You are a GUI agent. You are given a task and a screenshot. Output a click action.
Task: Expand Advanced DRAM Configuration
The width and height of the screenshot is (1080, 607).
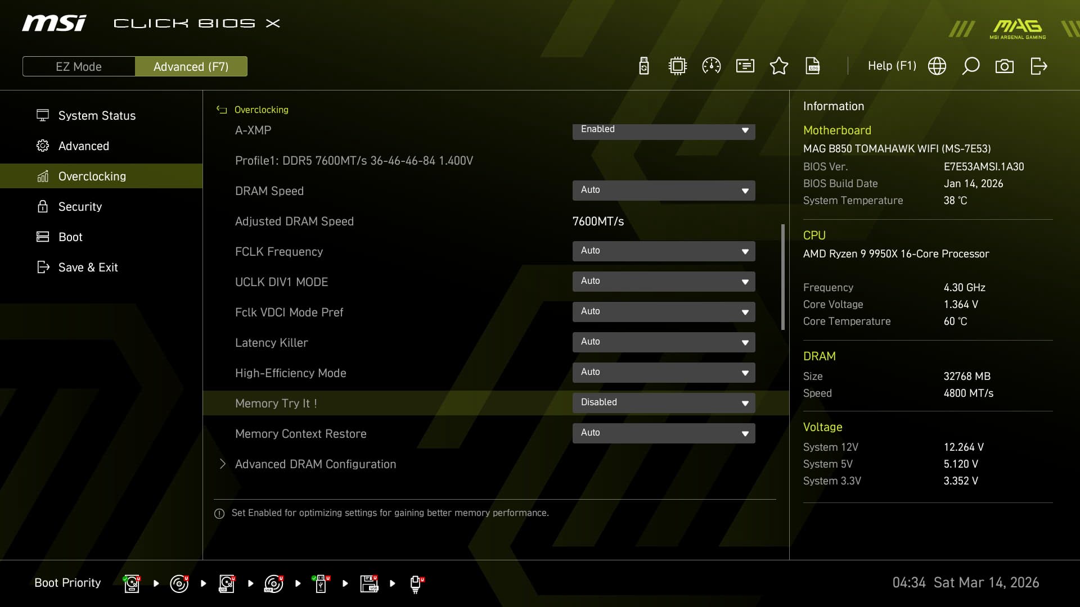point(315,464)
